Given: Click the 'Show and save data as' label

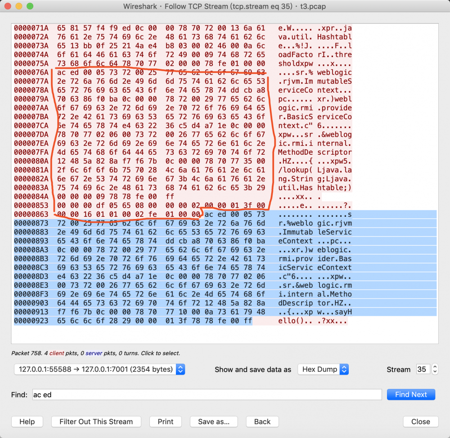Looking at the screenshot, I should 253,370.
